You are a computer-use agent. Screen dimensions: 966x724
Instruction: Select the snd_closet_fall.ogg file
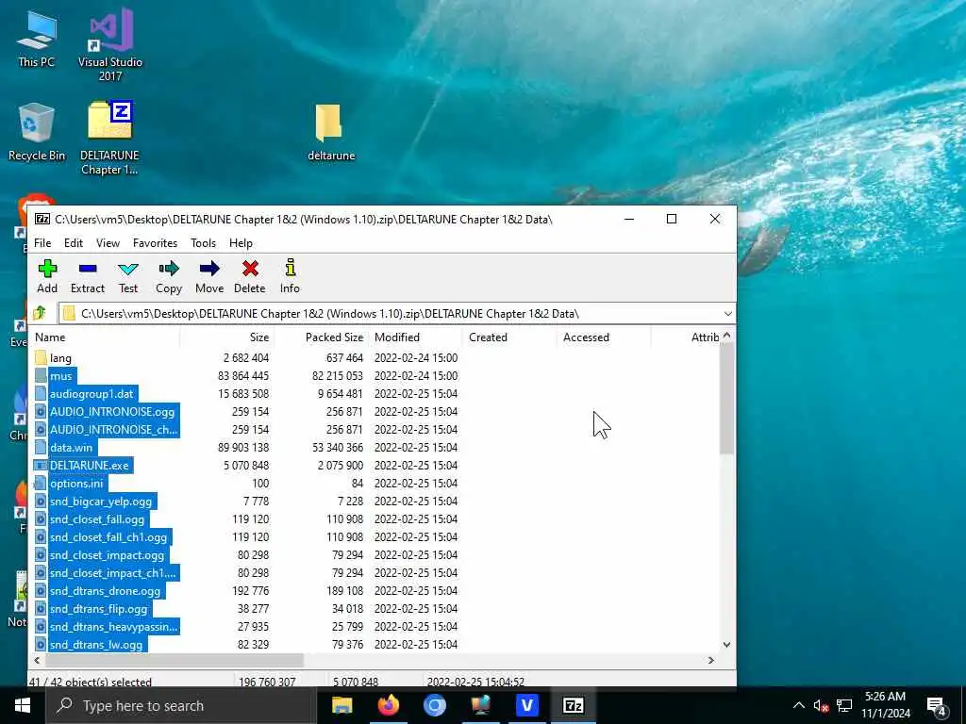97,519
